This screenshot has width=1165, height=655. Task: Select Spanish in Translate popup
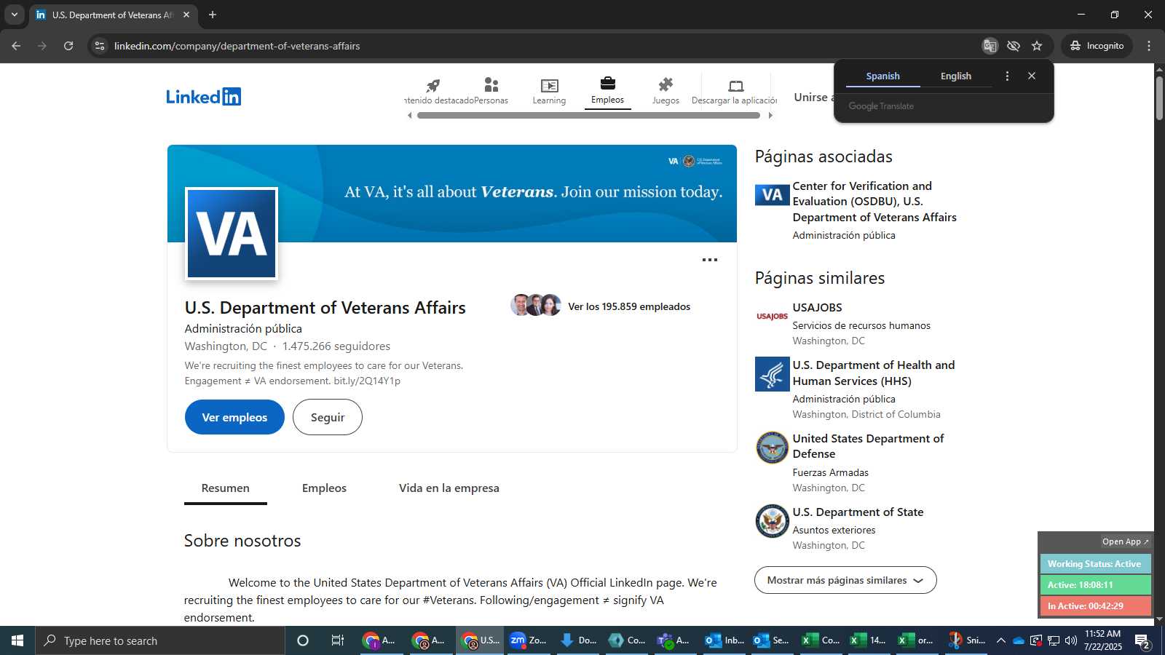point(882,76)
